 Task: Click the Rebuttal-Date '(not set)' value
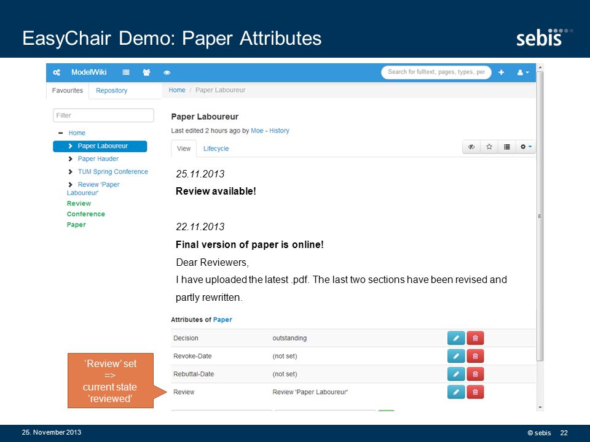[285, 374]
